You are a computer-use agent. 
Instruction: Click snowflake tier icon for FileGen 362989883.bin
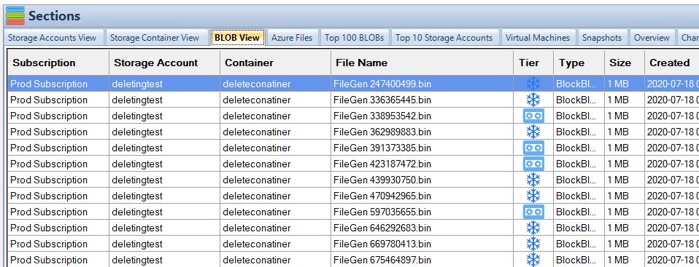coord(533,132)
